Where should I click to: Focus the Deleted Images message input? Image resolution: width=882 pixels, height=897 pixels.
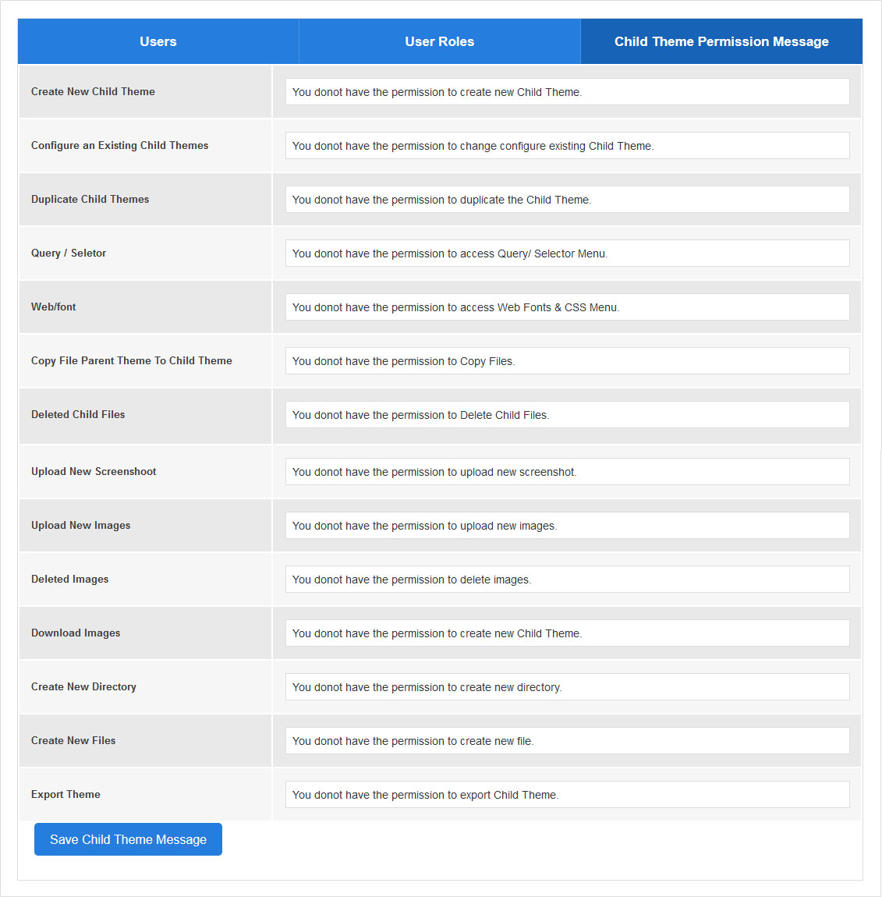[x=567, y=580]
